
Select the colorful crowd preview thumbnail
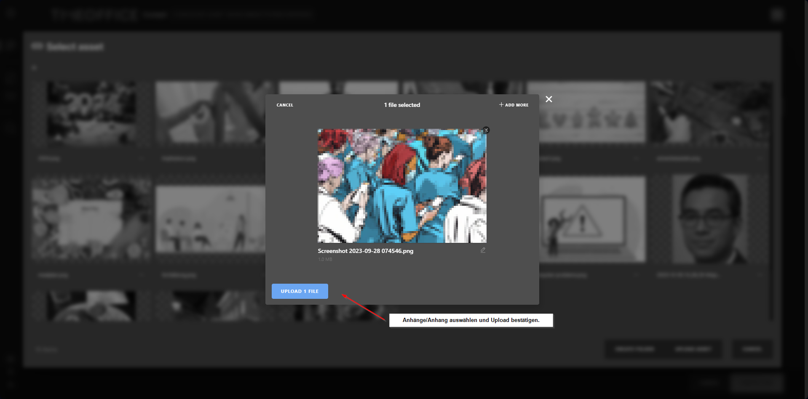(x=402, y=186)
